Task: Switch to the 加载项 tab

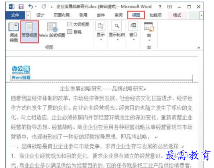Action: pyautogui.click(x=156, y=15)
